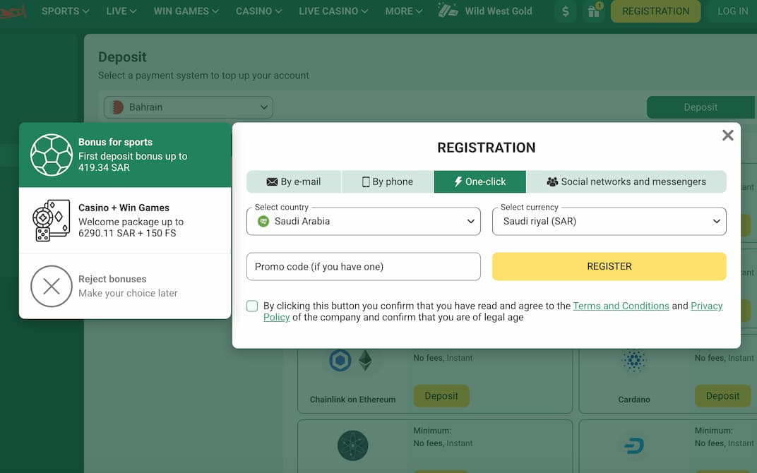This screenshot has width=757, height=473.
Task: Click the airplane logo in the header
Action: click(13, 11)
